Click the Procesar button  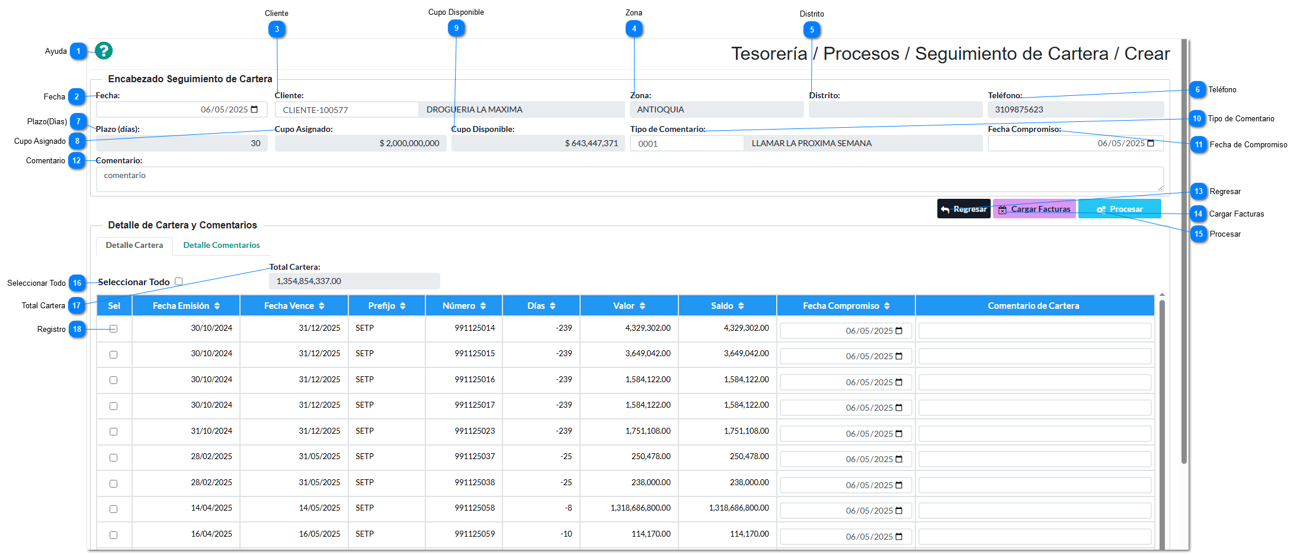[1120, 209]
